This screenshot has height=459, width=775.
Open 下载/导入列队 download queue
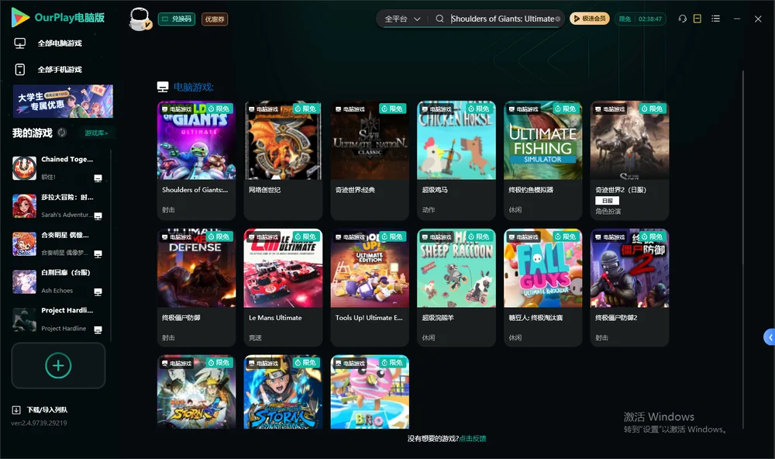(x=47, y=410)
